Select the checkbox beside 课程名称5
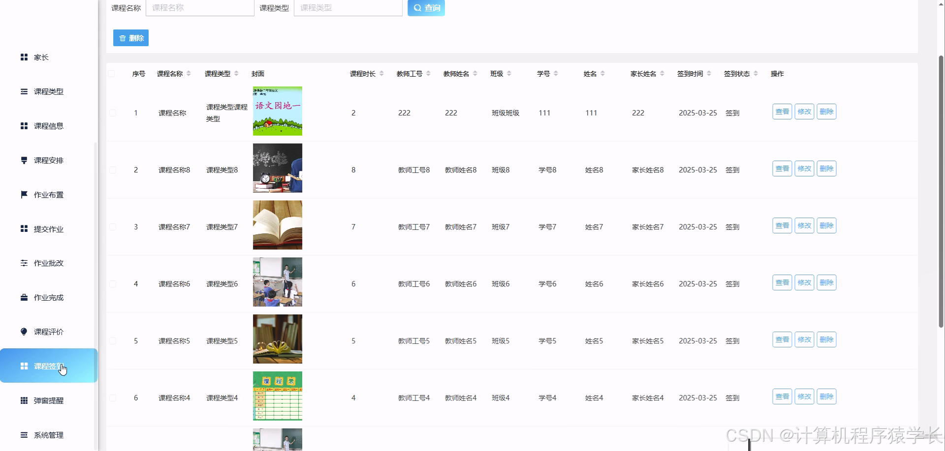 point(112,340)
